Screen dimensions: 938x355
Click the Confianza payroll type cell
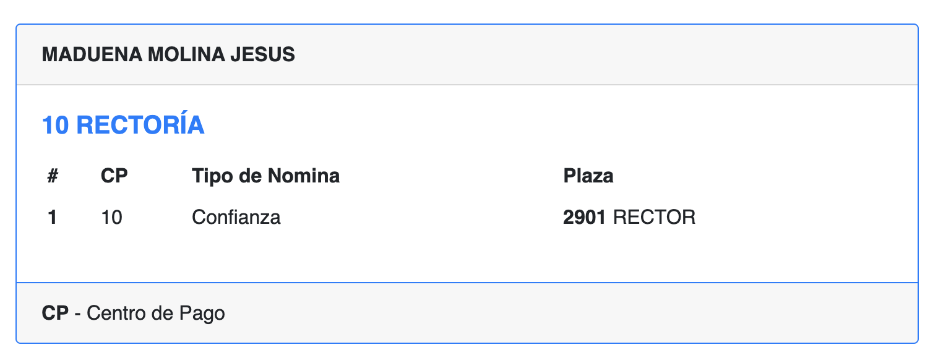(236, 218)
